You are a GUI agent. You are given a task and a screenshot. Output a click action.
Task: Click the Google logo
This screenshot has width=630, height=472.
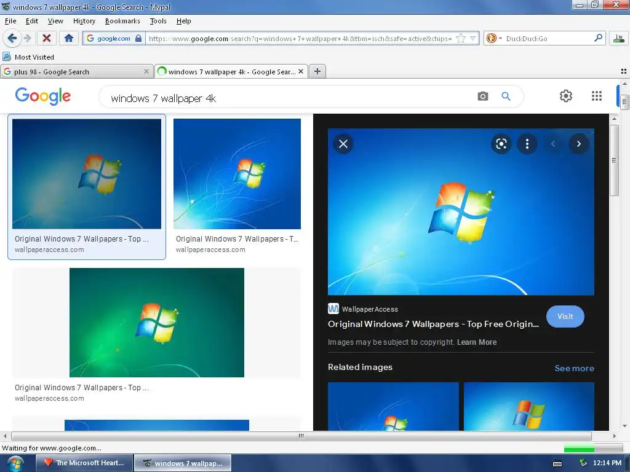[42, 96]
